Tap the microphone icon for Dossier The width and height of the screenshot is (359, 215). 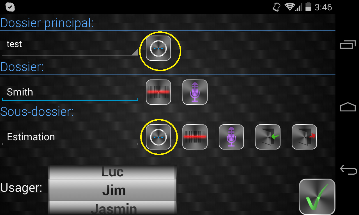pos(195,92)
